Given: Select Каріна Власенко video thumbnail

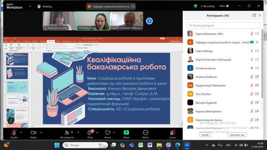Looking at the screenshot, I should [x=59, y=21].
